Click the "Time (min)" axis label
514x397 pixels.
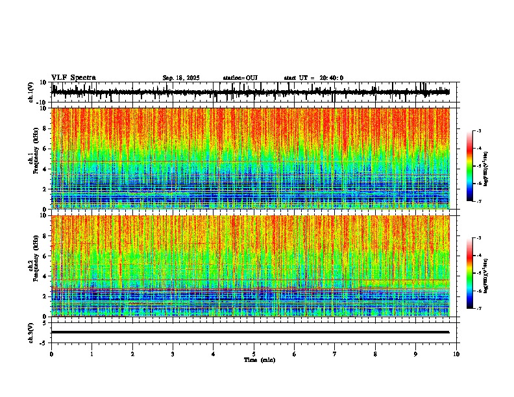[x=260, y=360]
